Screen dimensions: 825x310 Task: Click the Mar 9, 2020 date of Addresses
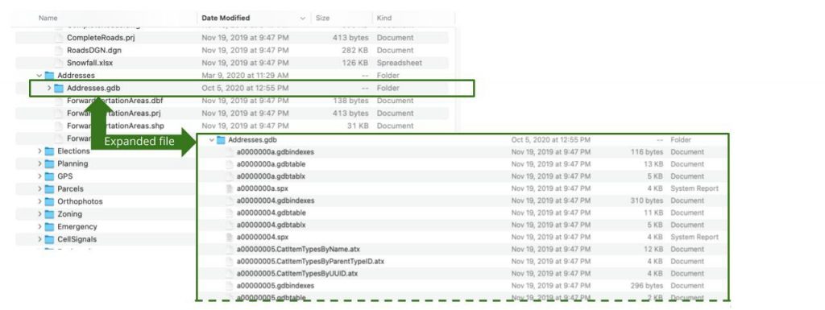click(245, 76)
